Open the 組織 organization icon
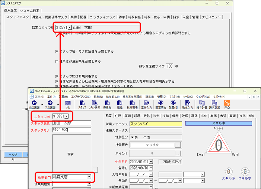Image resolution: width=261 pixels, height=189 pixels. (x=120, y=103)
